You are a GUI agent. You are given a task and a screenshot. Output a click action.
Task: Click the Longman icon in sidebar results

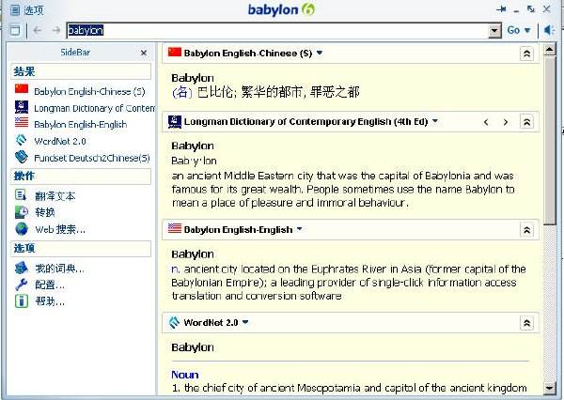coord(22,107)
